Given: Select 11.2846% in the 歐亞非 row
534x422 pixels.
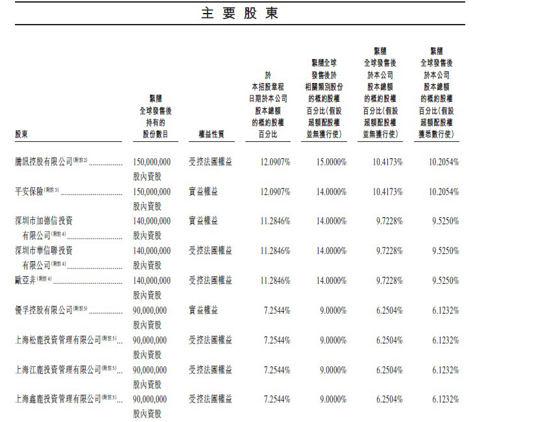Looking at the screenshot, I should [275, 281].
